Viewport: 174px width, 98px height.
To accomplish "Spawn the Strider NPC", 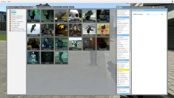I will click(47, 58).
